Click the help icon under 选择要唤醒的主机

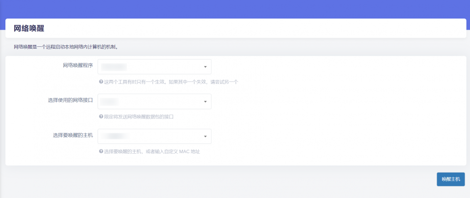[101, 152]
